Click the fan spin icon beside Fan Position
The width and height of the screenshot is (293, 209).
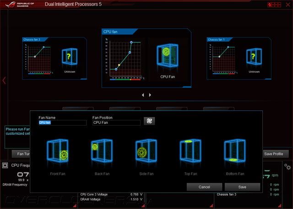coord(149,121)
